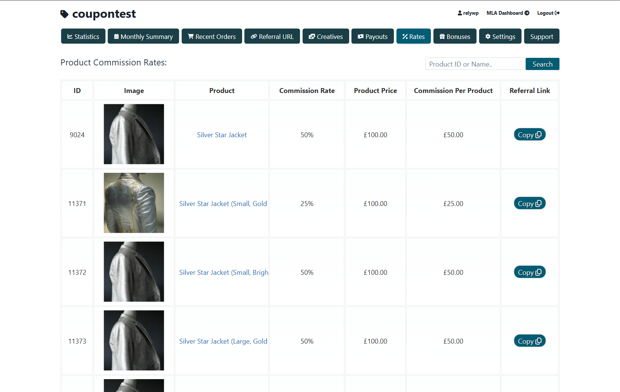Click the Logout link
Screen dimensions: 620x392
pos(549,13)
